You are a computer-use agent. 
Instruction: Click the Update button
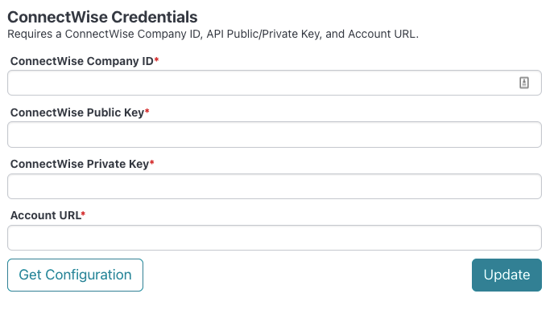tap(506, 275)
